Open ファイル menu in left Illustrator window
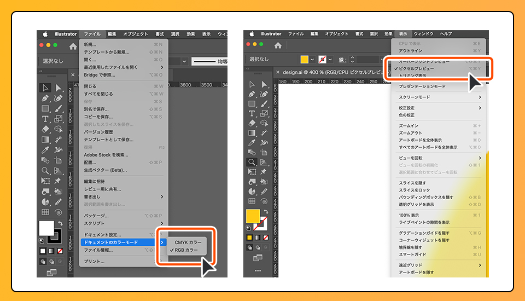Image resolution: width=525 pixels, height=301 pixels. coord(92,34)
